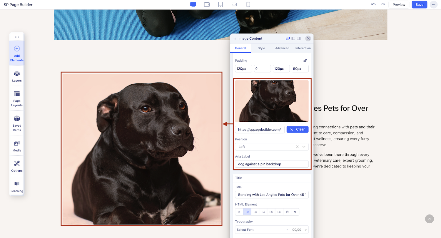Select H1 as the HTML element
The width and height of the screenshot is (441, 238).
[239, 212]
